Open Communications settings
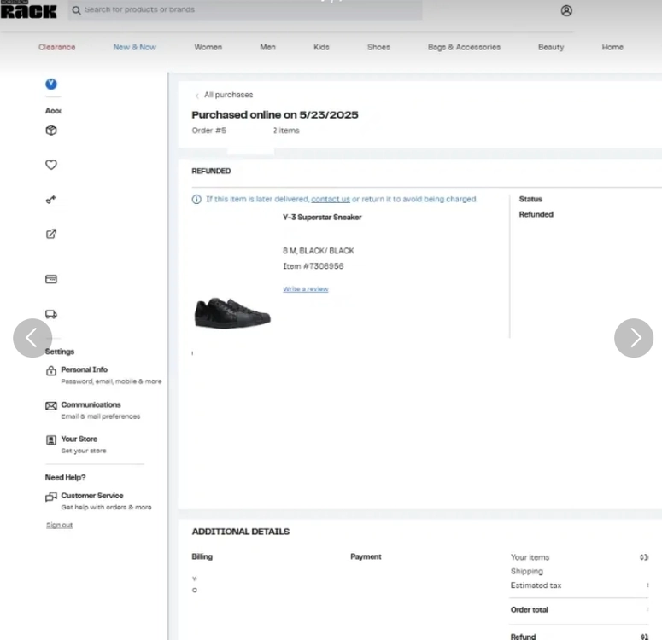This screenshot has height=640, width=662. pyautogui.click(x=91, y=404)
